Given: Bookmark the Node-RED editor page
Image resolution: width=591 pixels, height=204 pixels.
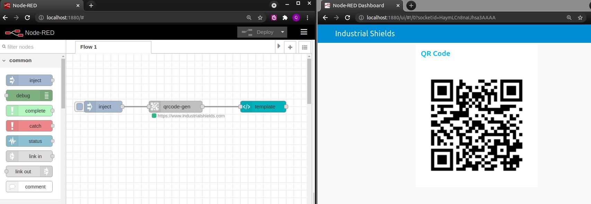Looking at the screenshot, I should [260, 18].
